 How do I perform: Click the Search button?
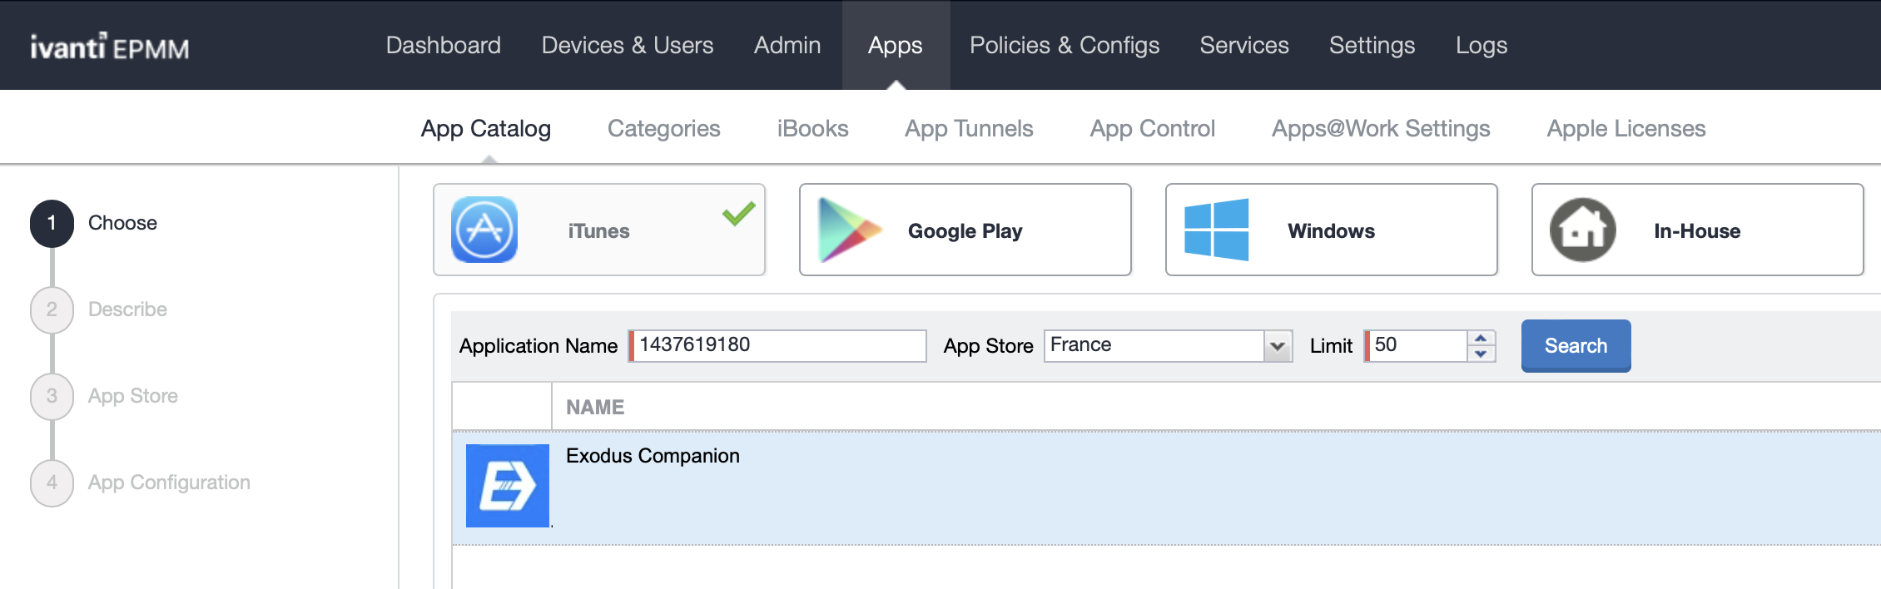pyautogui.click(x=1576, y=345)
